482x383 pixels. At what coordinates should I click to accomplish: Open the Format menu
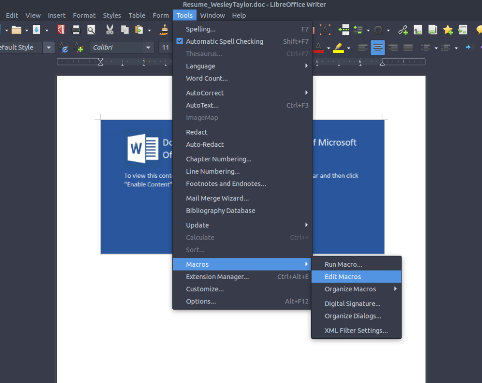(x=84, y=16)
